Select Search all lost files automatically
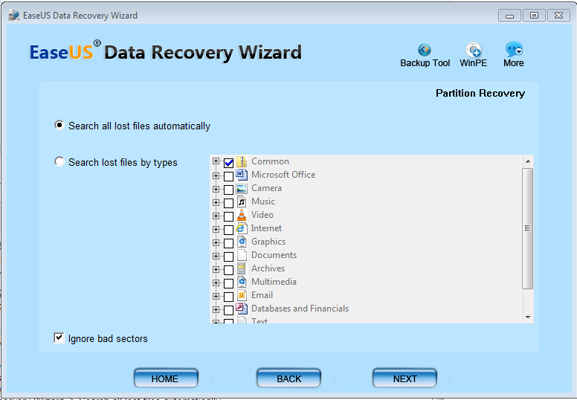 point(59,125)
